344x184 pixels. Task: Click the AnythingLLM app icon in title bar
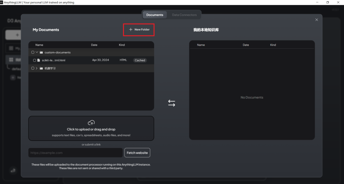pyautogui.click(x=2, y=3)
